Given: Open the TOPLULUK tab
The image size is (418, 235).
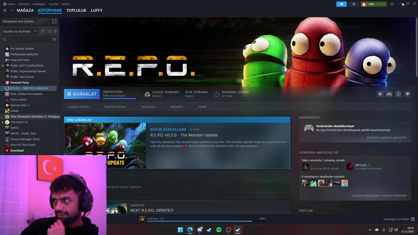Looking at the screenshot, I should point(76,10).
